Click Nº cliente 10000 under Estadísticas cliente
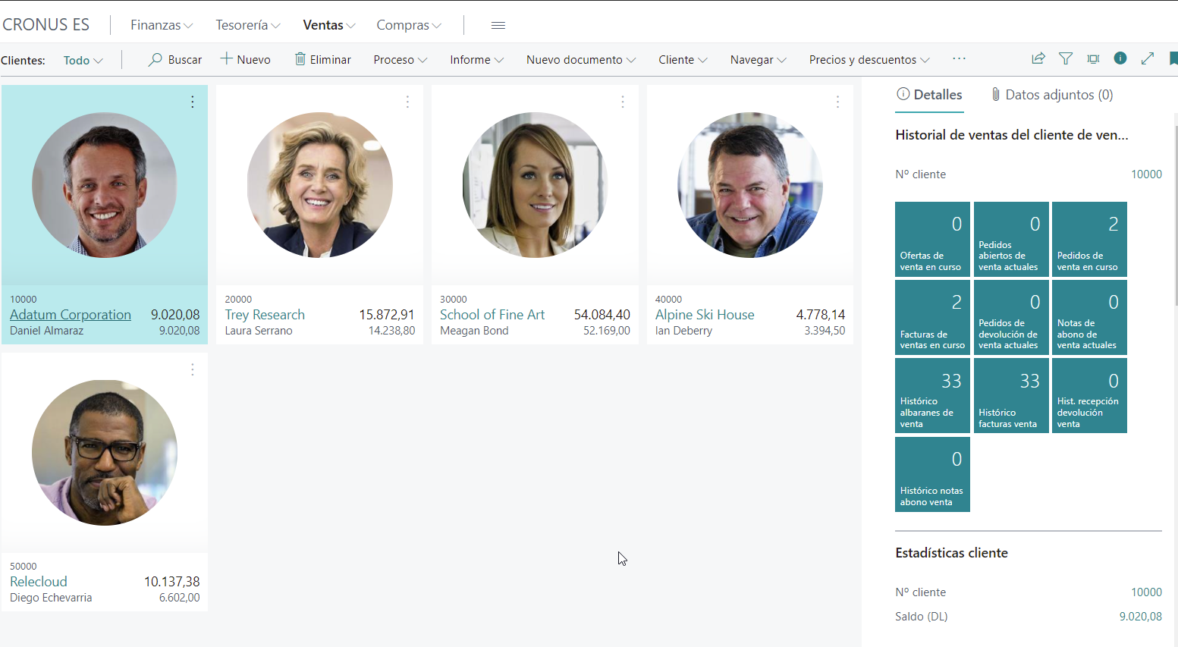Image resolution: width=1178 pixels, height=647 pixels. click(x=1146, y=592)
